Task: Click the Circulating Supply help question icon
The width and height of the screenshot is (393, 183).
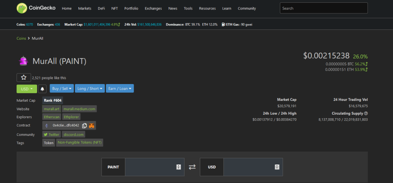Action: (366, 113)
